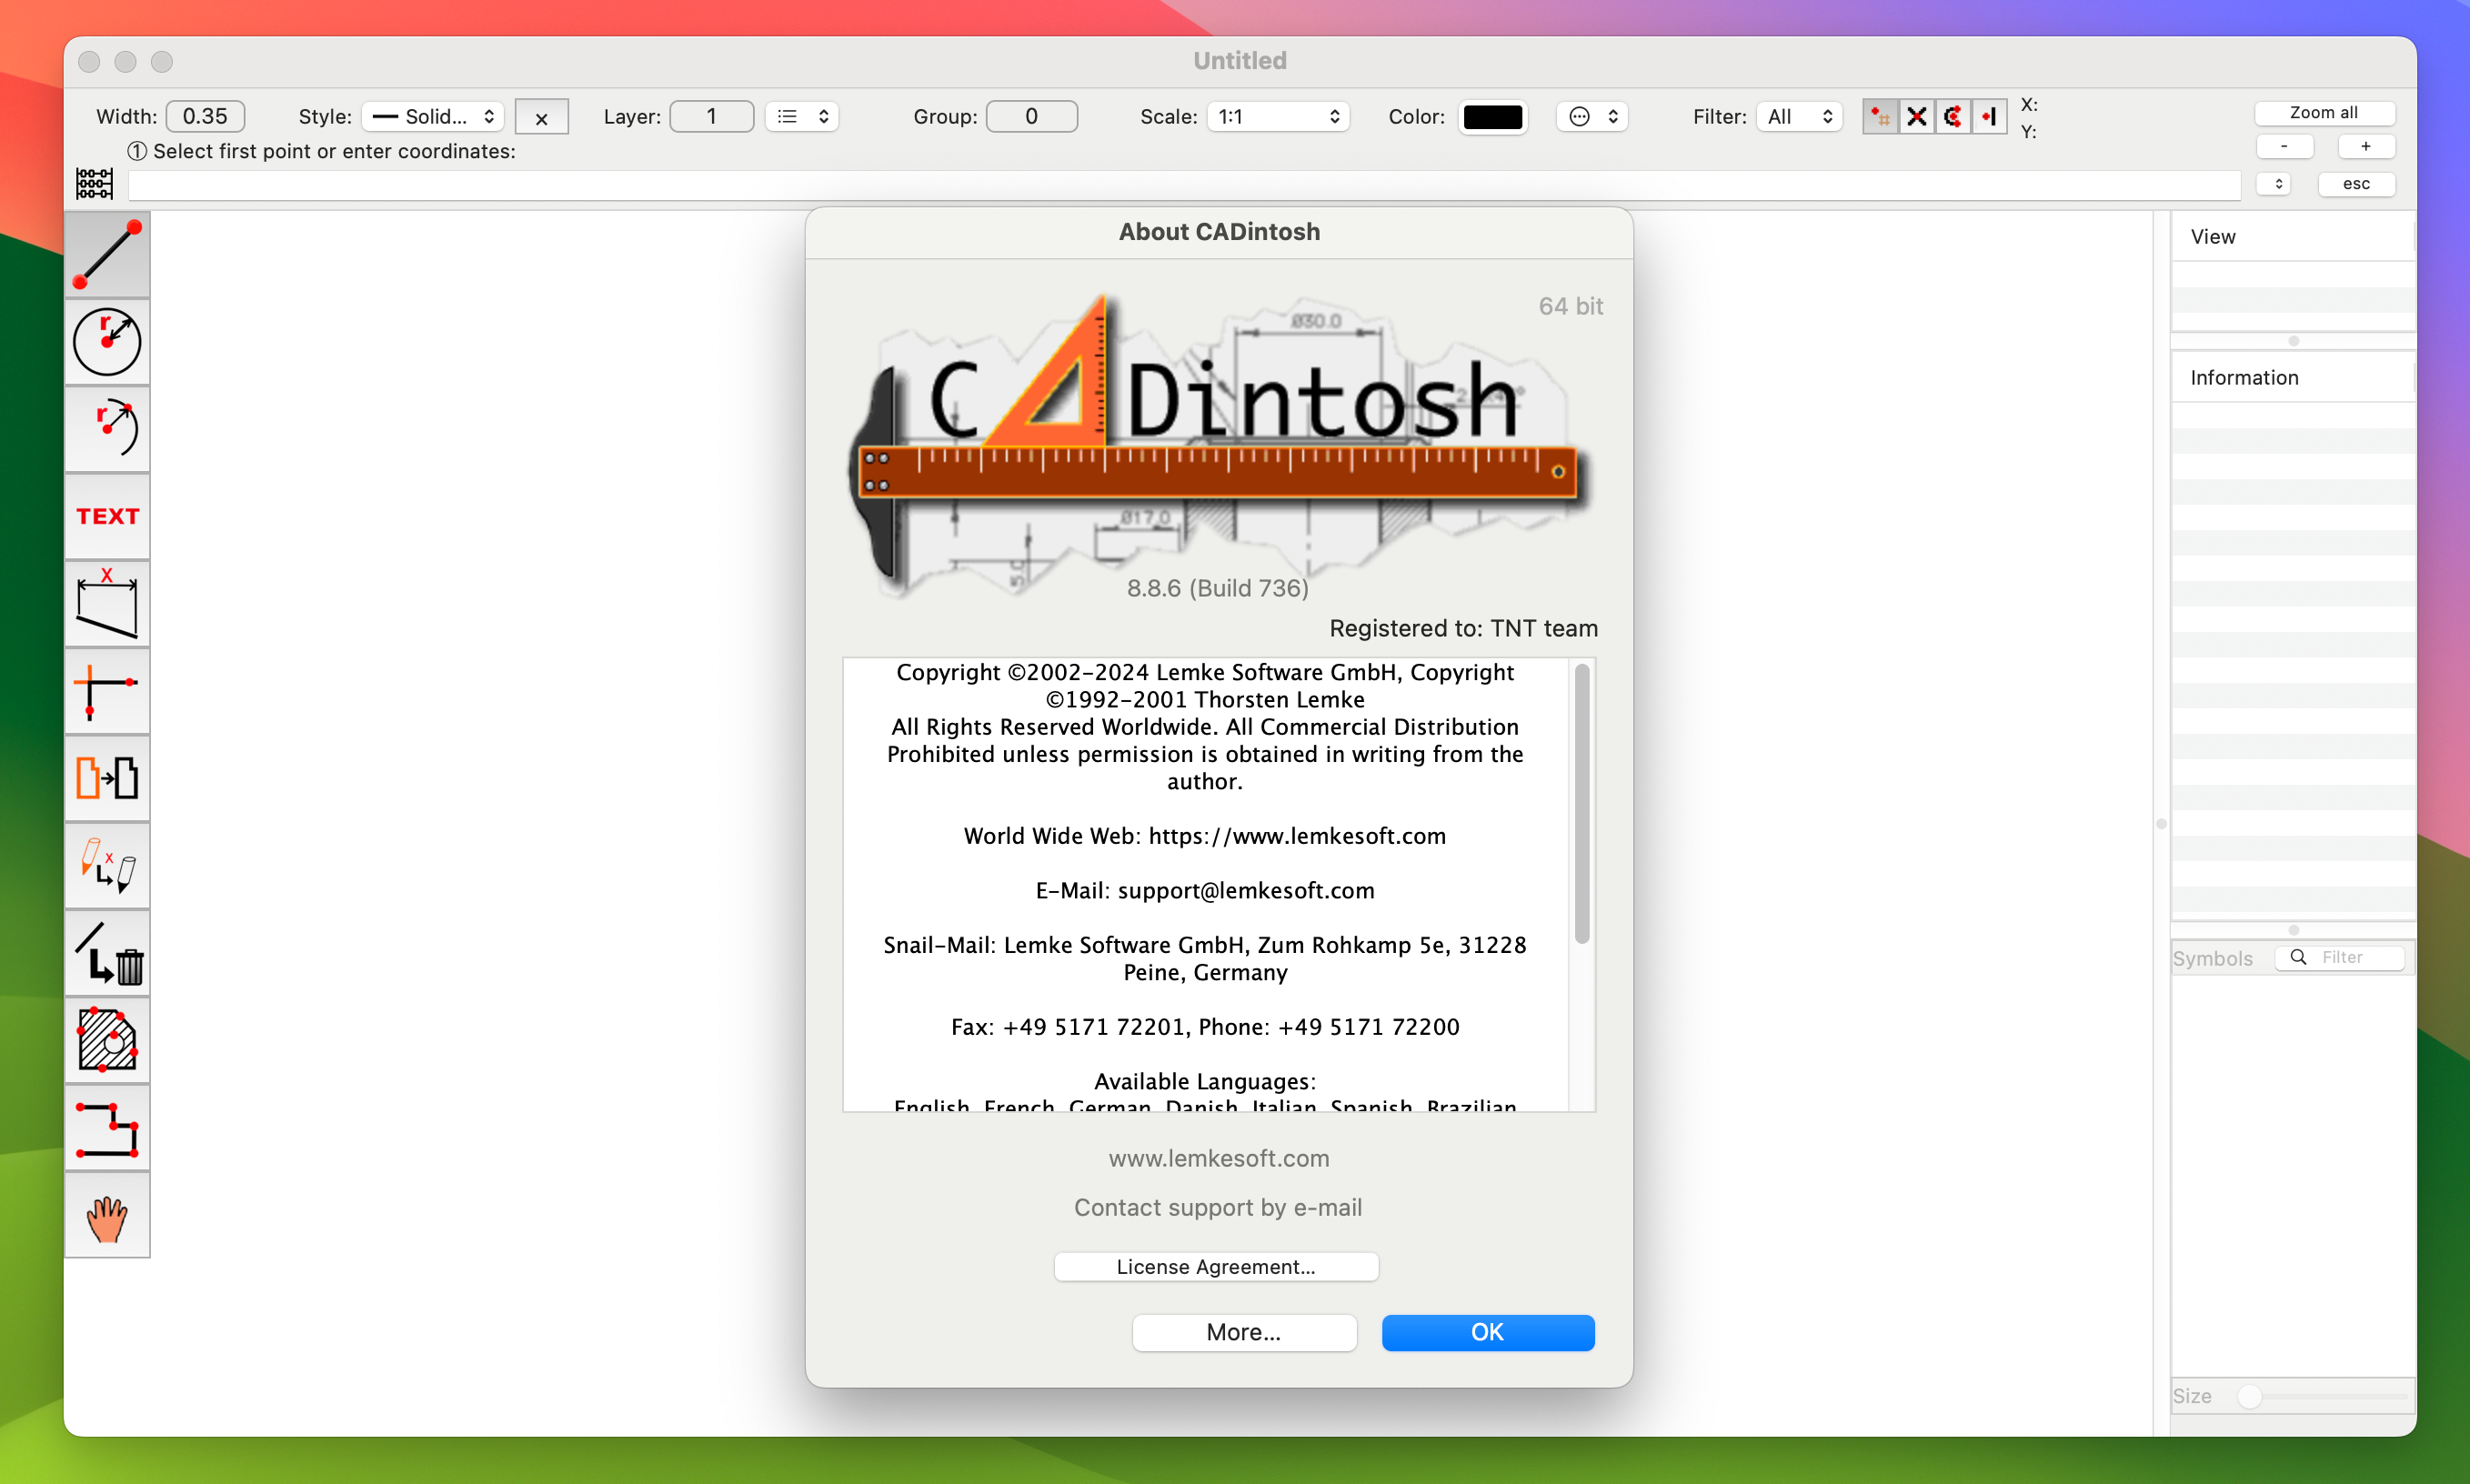
Task: Activate the Hand pan tool
Action: tap(107, 1216)
